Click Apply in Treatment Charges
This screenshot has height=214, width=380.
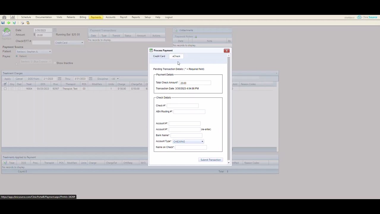[7, 79]
